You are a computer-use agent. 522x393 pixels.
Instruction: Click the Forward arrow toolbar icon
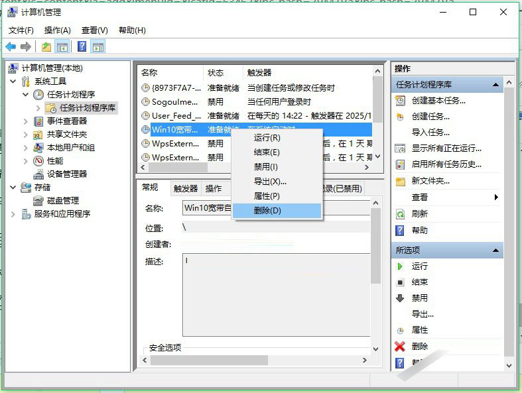[x=26, y=46]
